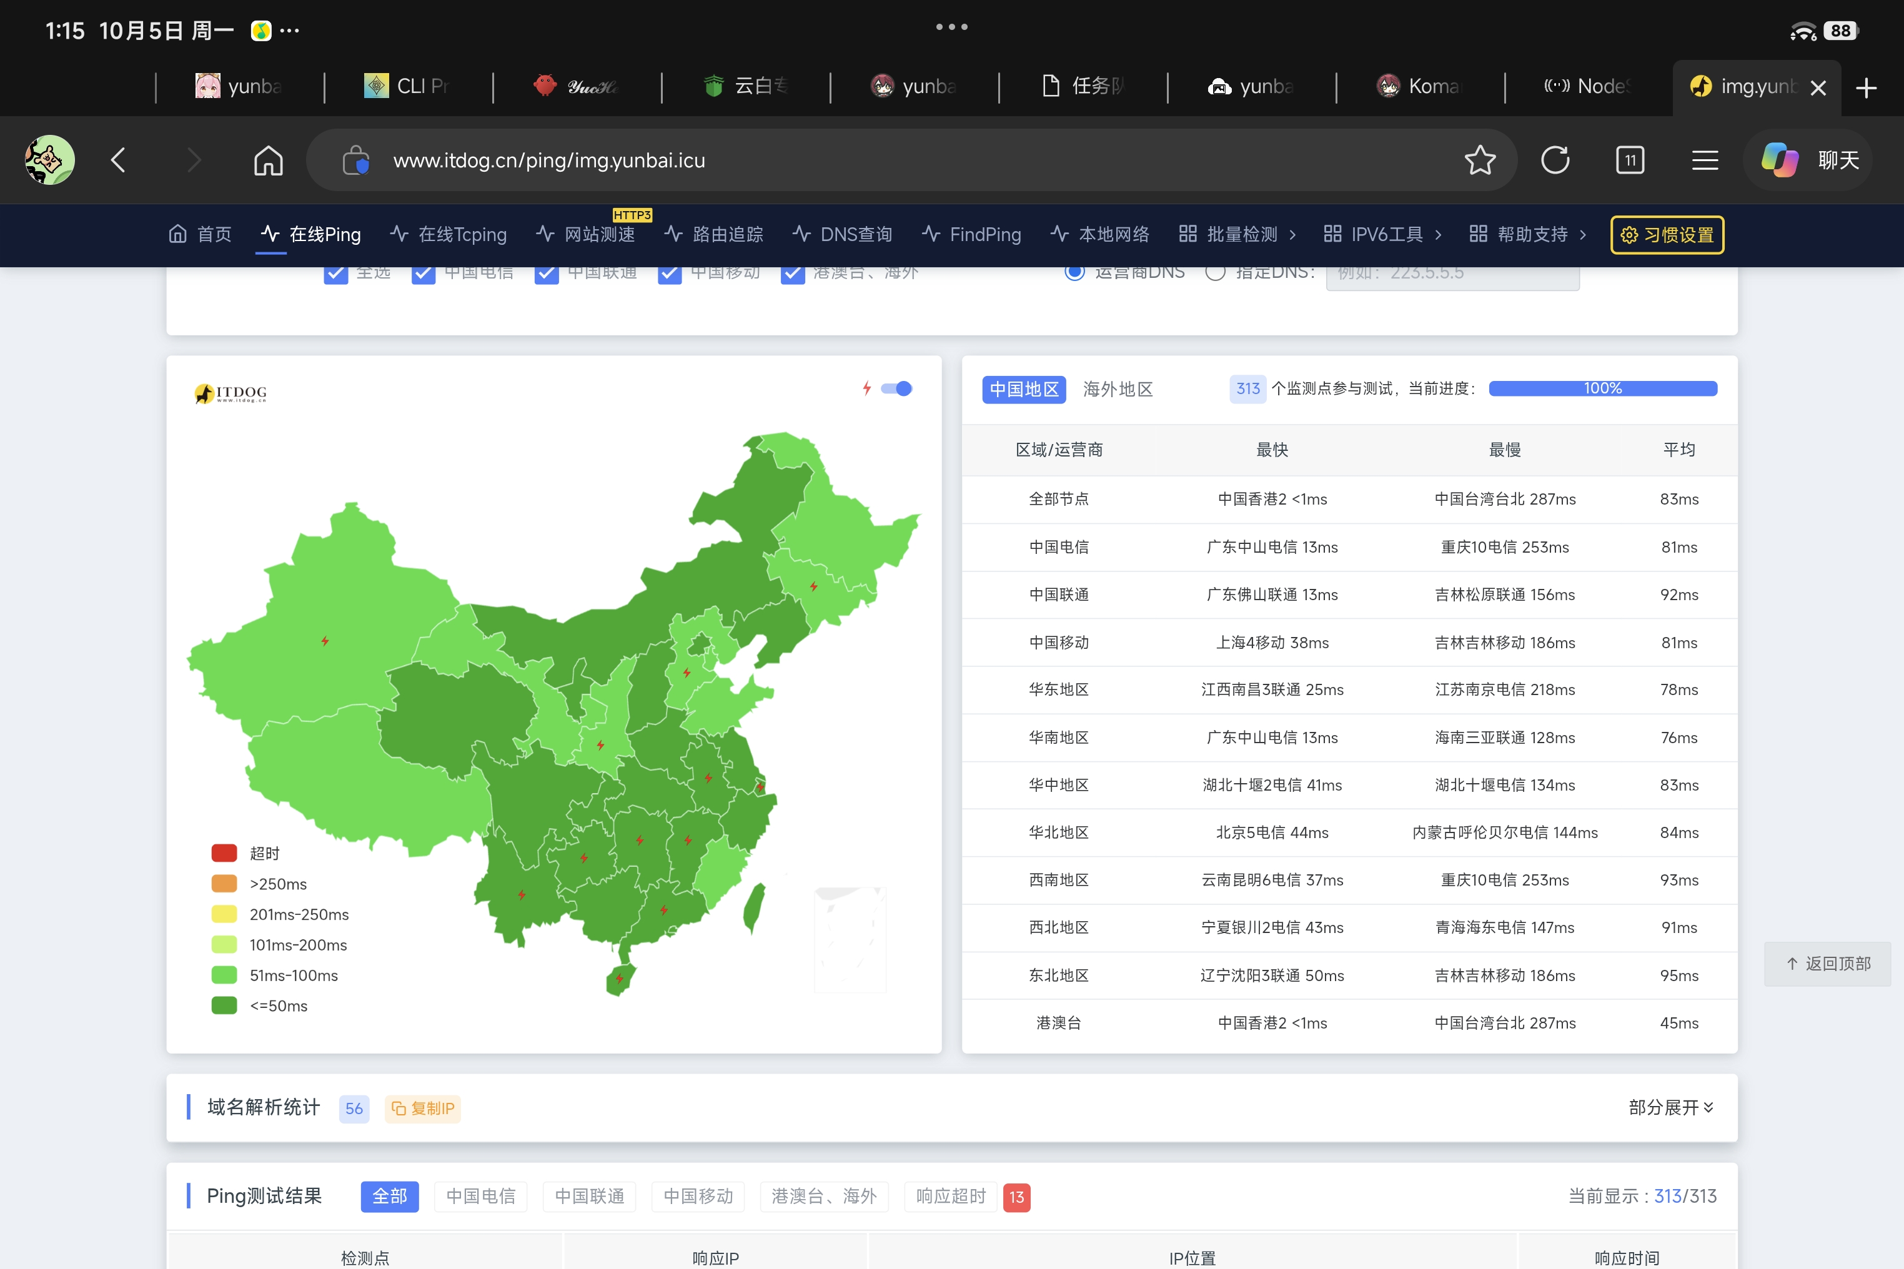Click the site security lock icon
Image resolution: width=1904 pixels, height=1269 pixels.
[x=355, y=160]
